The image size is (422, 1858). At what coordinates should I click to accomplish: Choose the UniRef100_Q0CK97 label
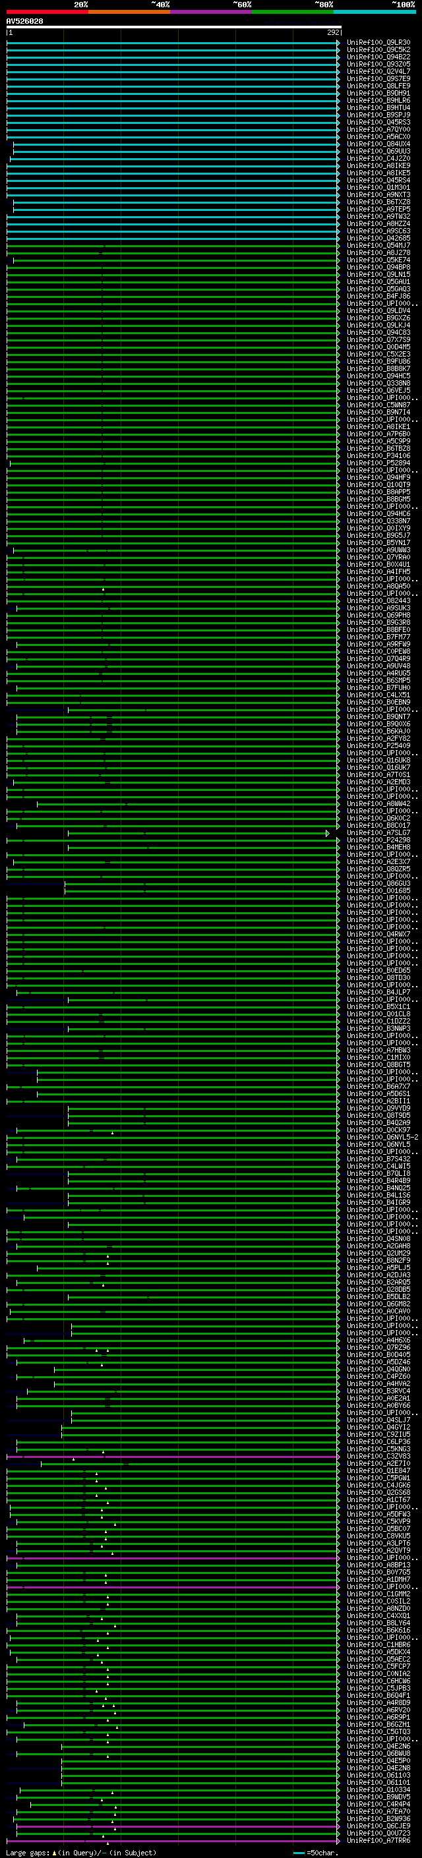coord(378,1130)
